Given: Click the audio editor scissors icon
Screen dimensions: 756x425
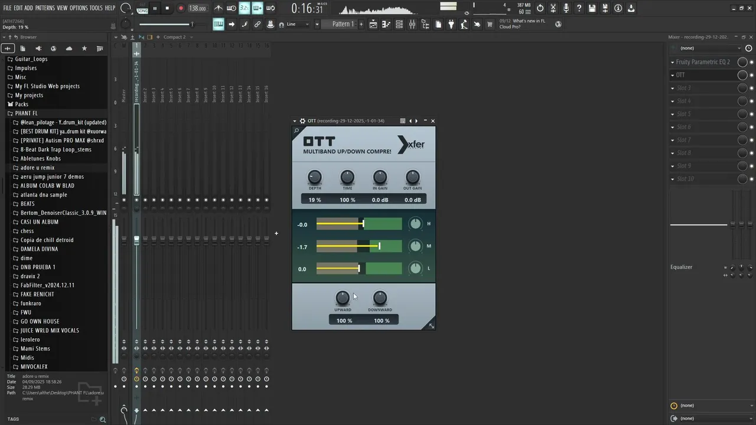Looking at the screenshot, I should click(x=553, y=8).
